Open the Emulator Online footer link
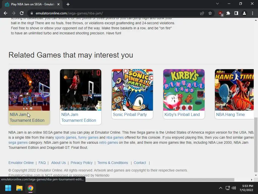The width and height of the screenshot is (258, 194). pos(21,163)
